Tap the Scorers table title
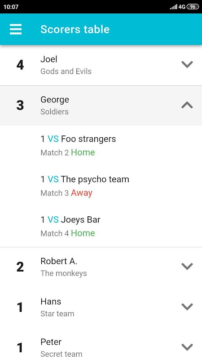This screenshot has width=202, height=359. pyautogui.click(x=75, y=29)
